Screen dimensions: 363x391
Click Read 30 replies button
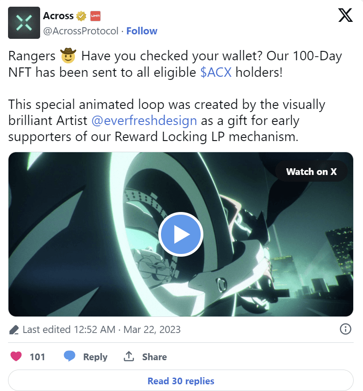[x=181, y=381]
